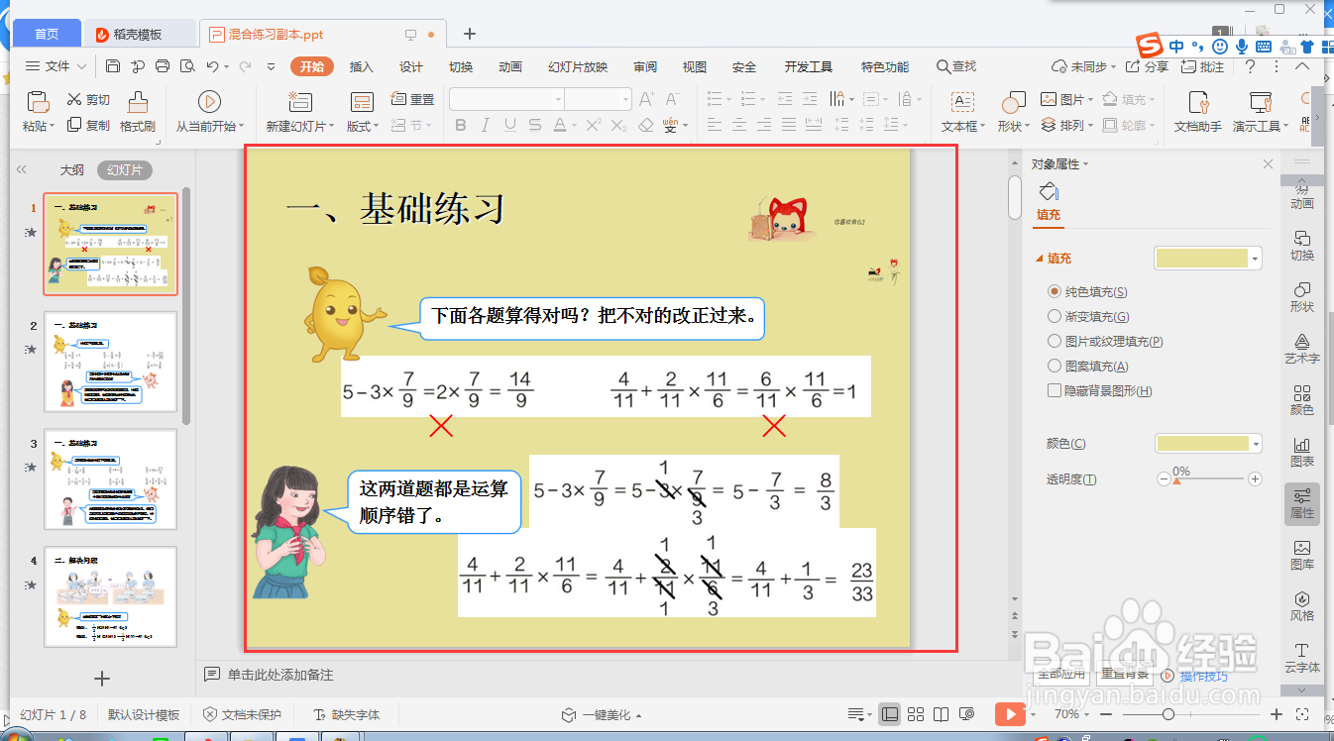Click the 文档助手 icon
The width and height of the screenshot is (1334, 741).
1198,111
